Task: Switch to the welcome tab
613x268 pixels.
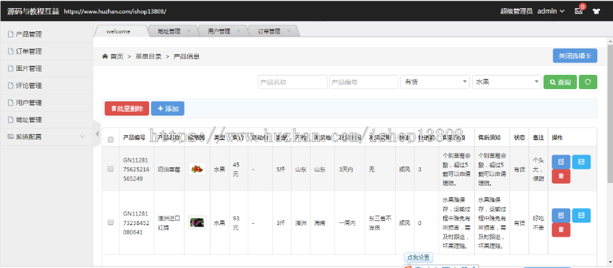Action: tap(119, 31)
